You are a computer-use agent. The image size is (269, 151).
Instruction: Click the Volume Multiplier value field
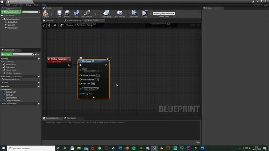98,75
